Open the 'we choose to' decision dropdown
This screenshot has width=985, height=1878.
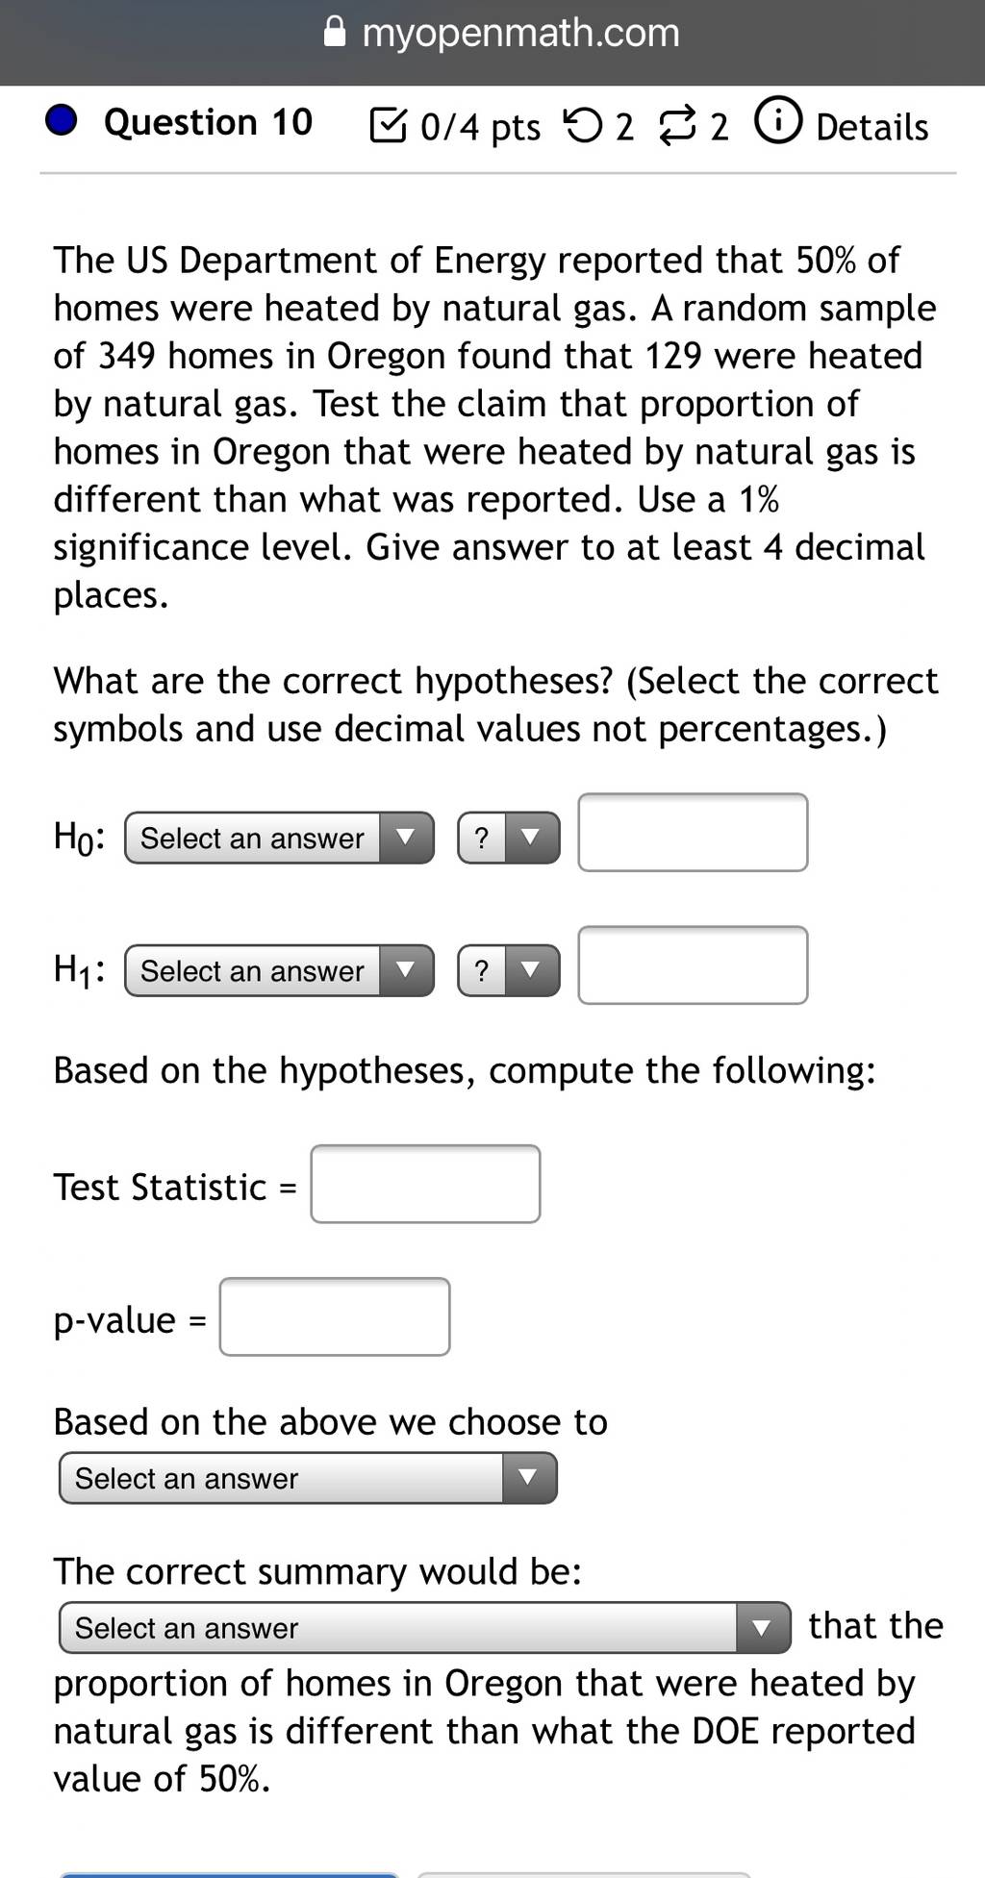308,1478
